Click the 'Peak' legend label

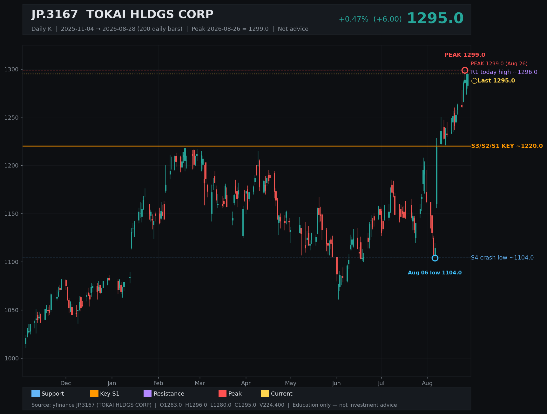tap(235, 394)
